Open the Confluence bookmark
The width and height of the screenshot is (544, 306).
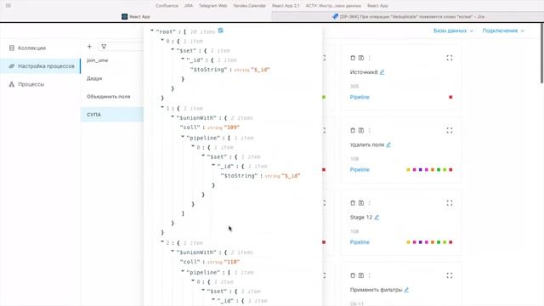[167, 6]
